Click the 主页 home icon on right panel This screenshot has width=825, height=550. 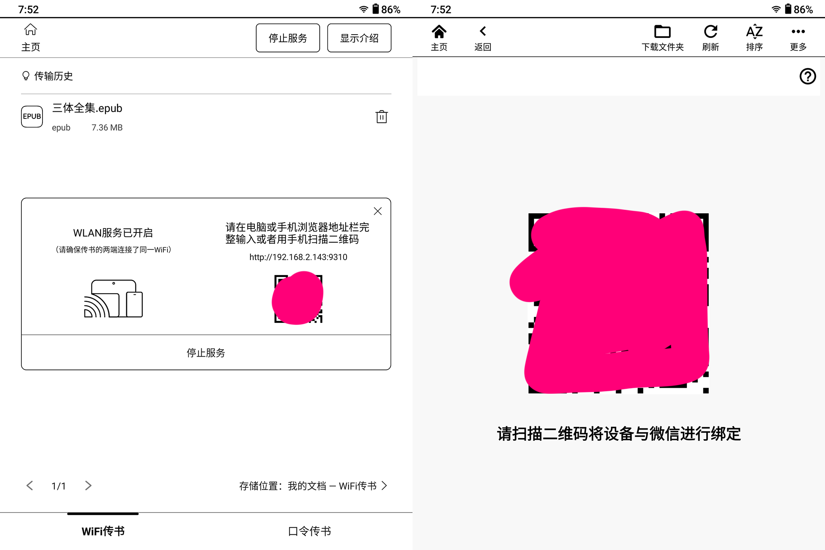click(x=439, y=37)
